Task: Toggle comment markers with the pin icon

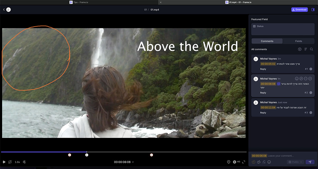Action: pyautogui.click(x=229, y=162)
